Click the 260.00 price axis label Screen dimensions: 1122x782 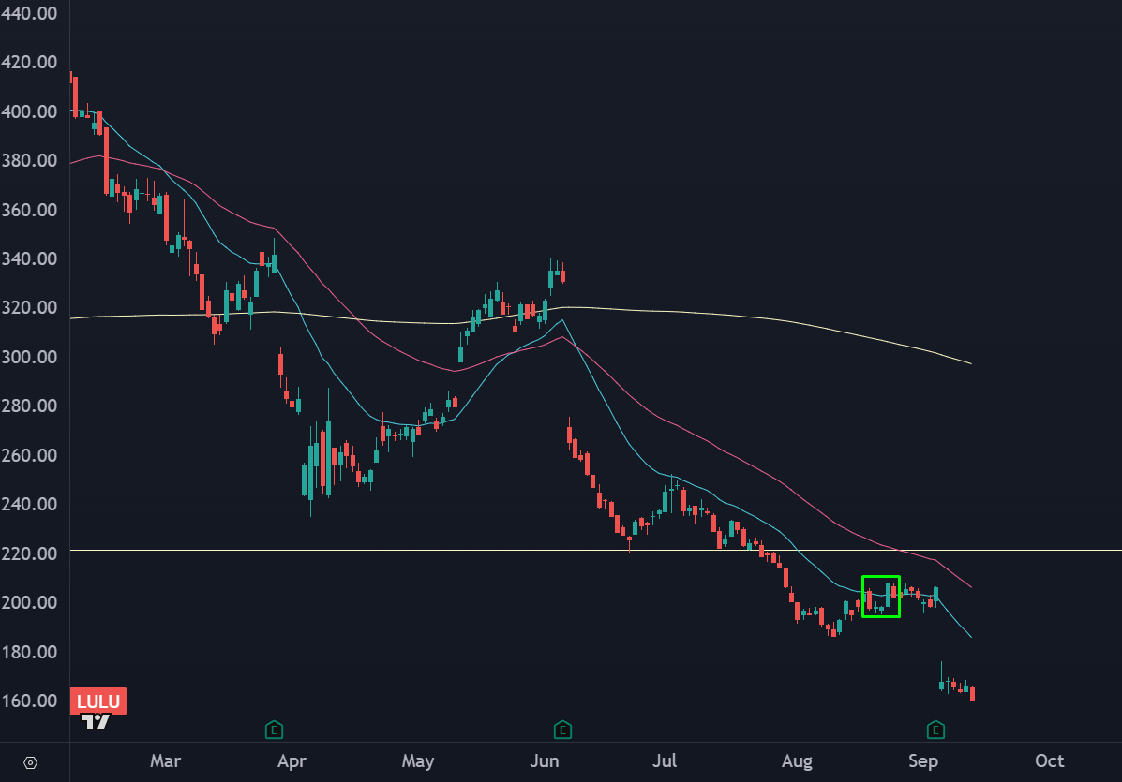point(29,455)
